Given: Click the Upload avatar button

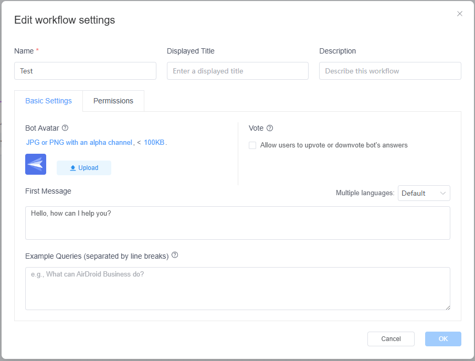Looking at the screenshot, I should click(84, 168).
